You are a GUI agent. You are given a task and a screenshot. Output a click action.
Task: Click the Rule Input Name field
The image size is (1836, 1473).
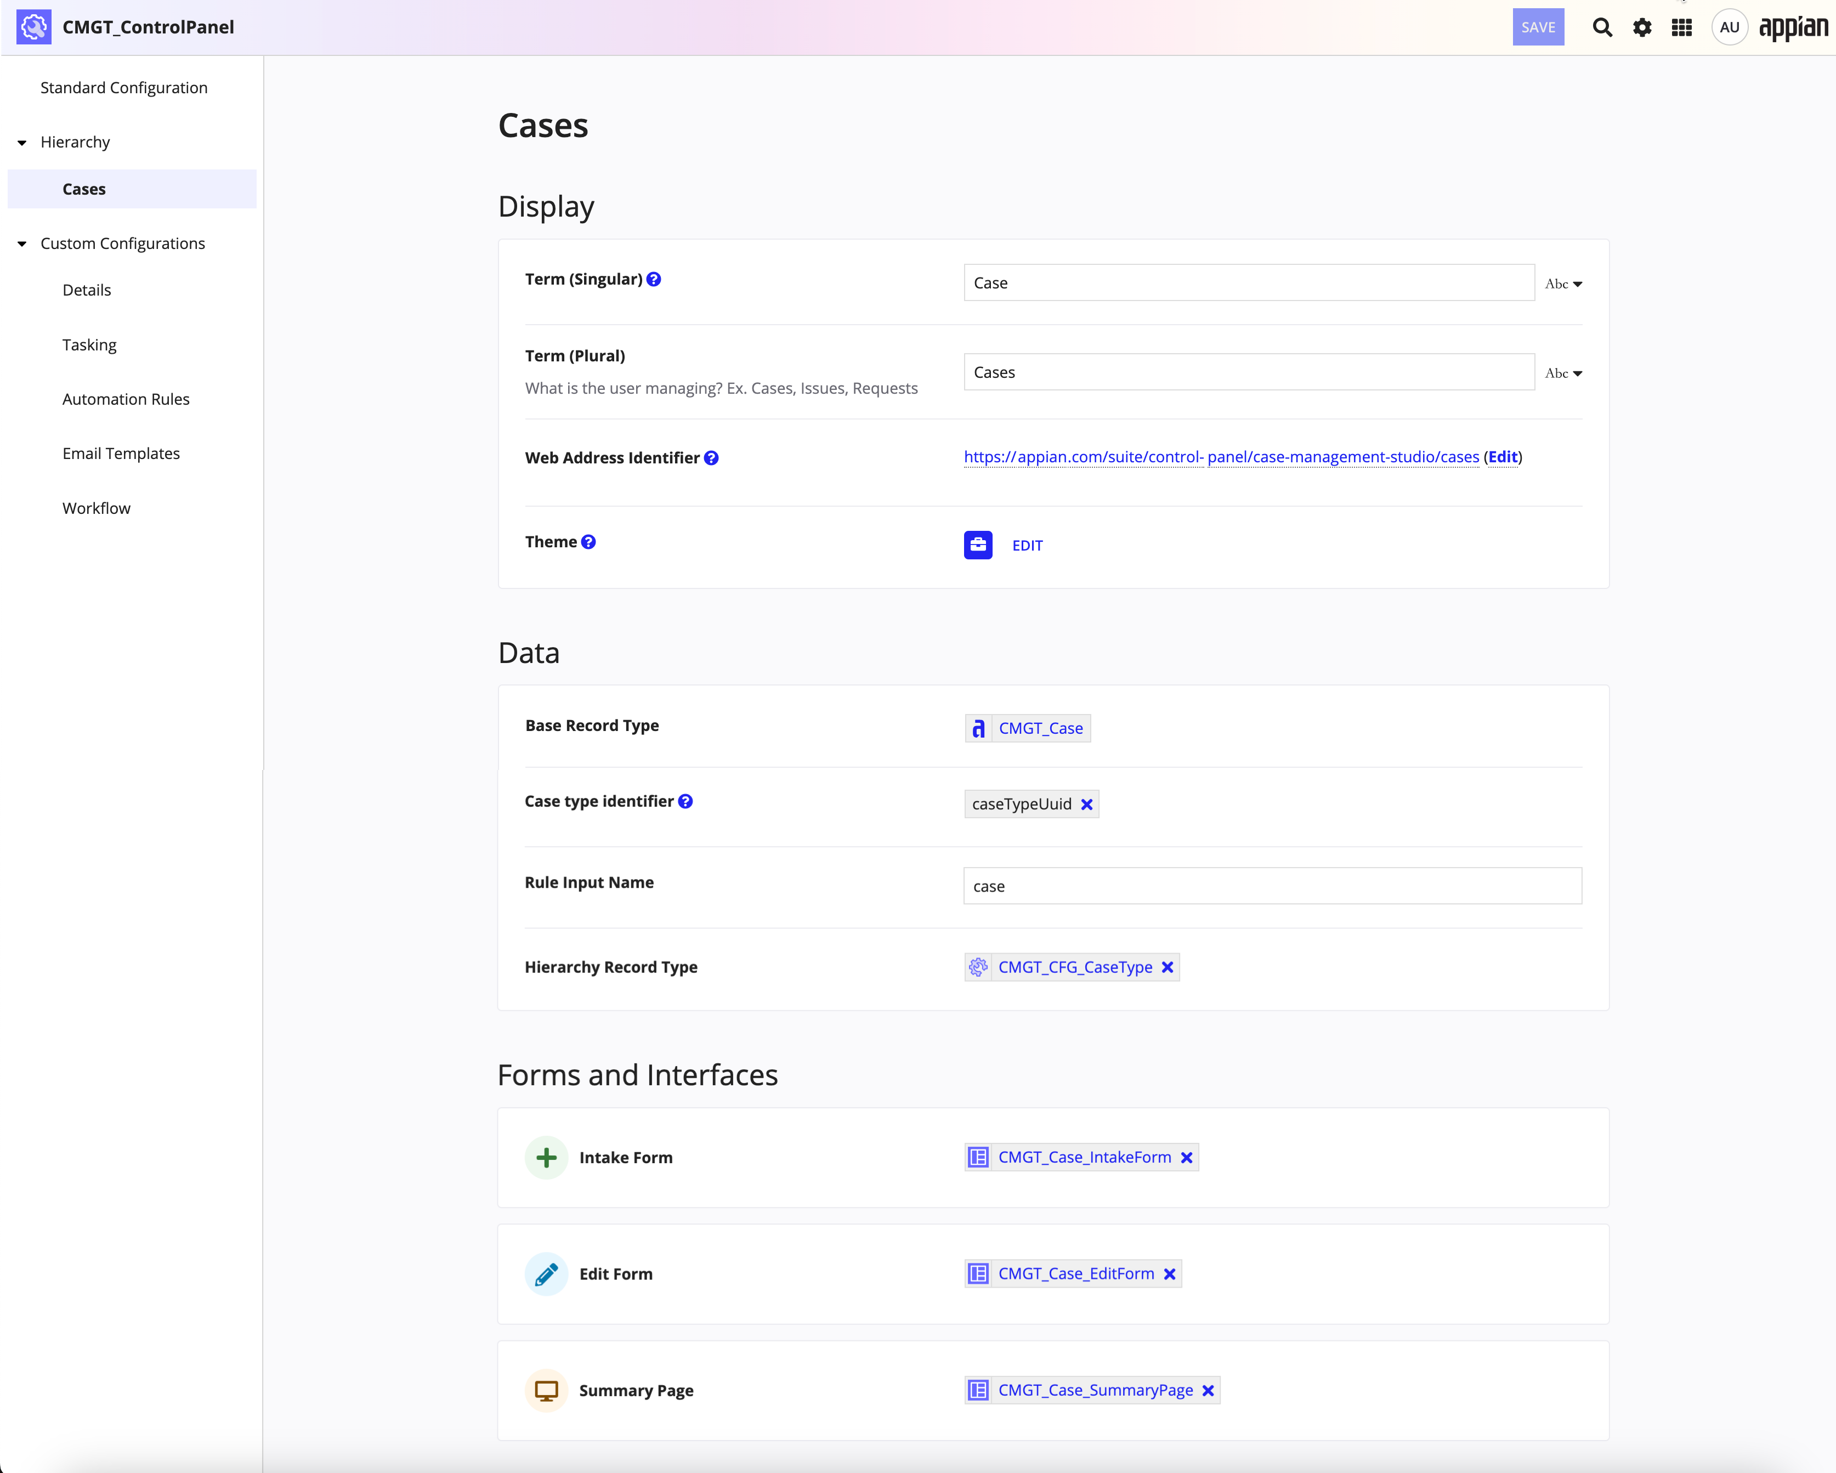tap(1272, 886)
